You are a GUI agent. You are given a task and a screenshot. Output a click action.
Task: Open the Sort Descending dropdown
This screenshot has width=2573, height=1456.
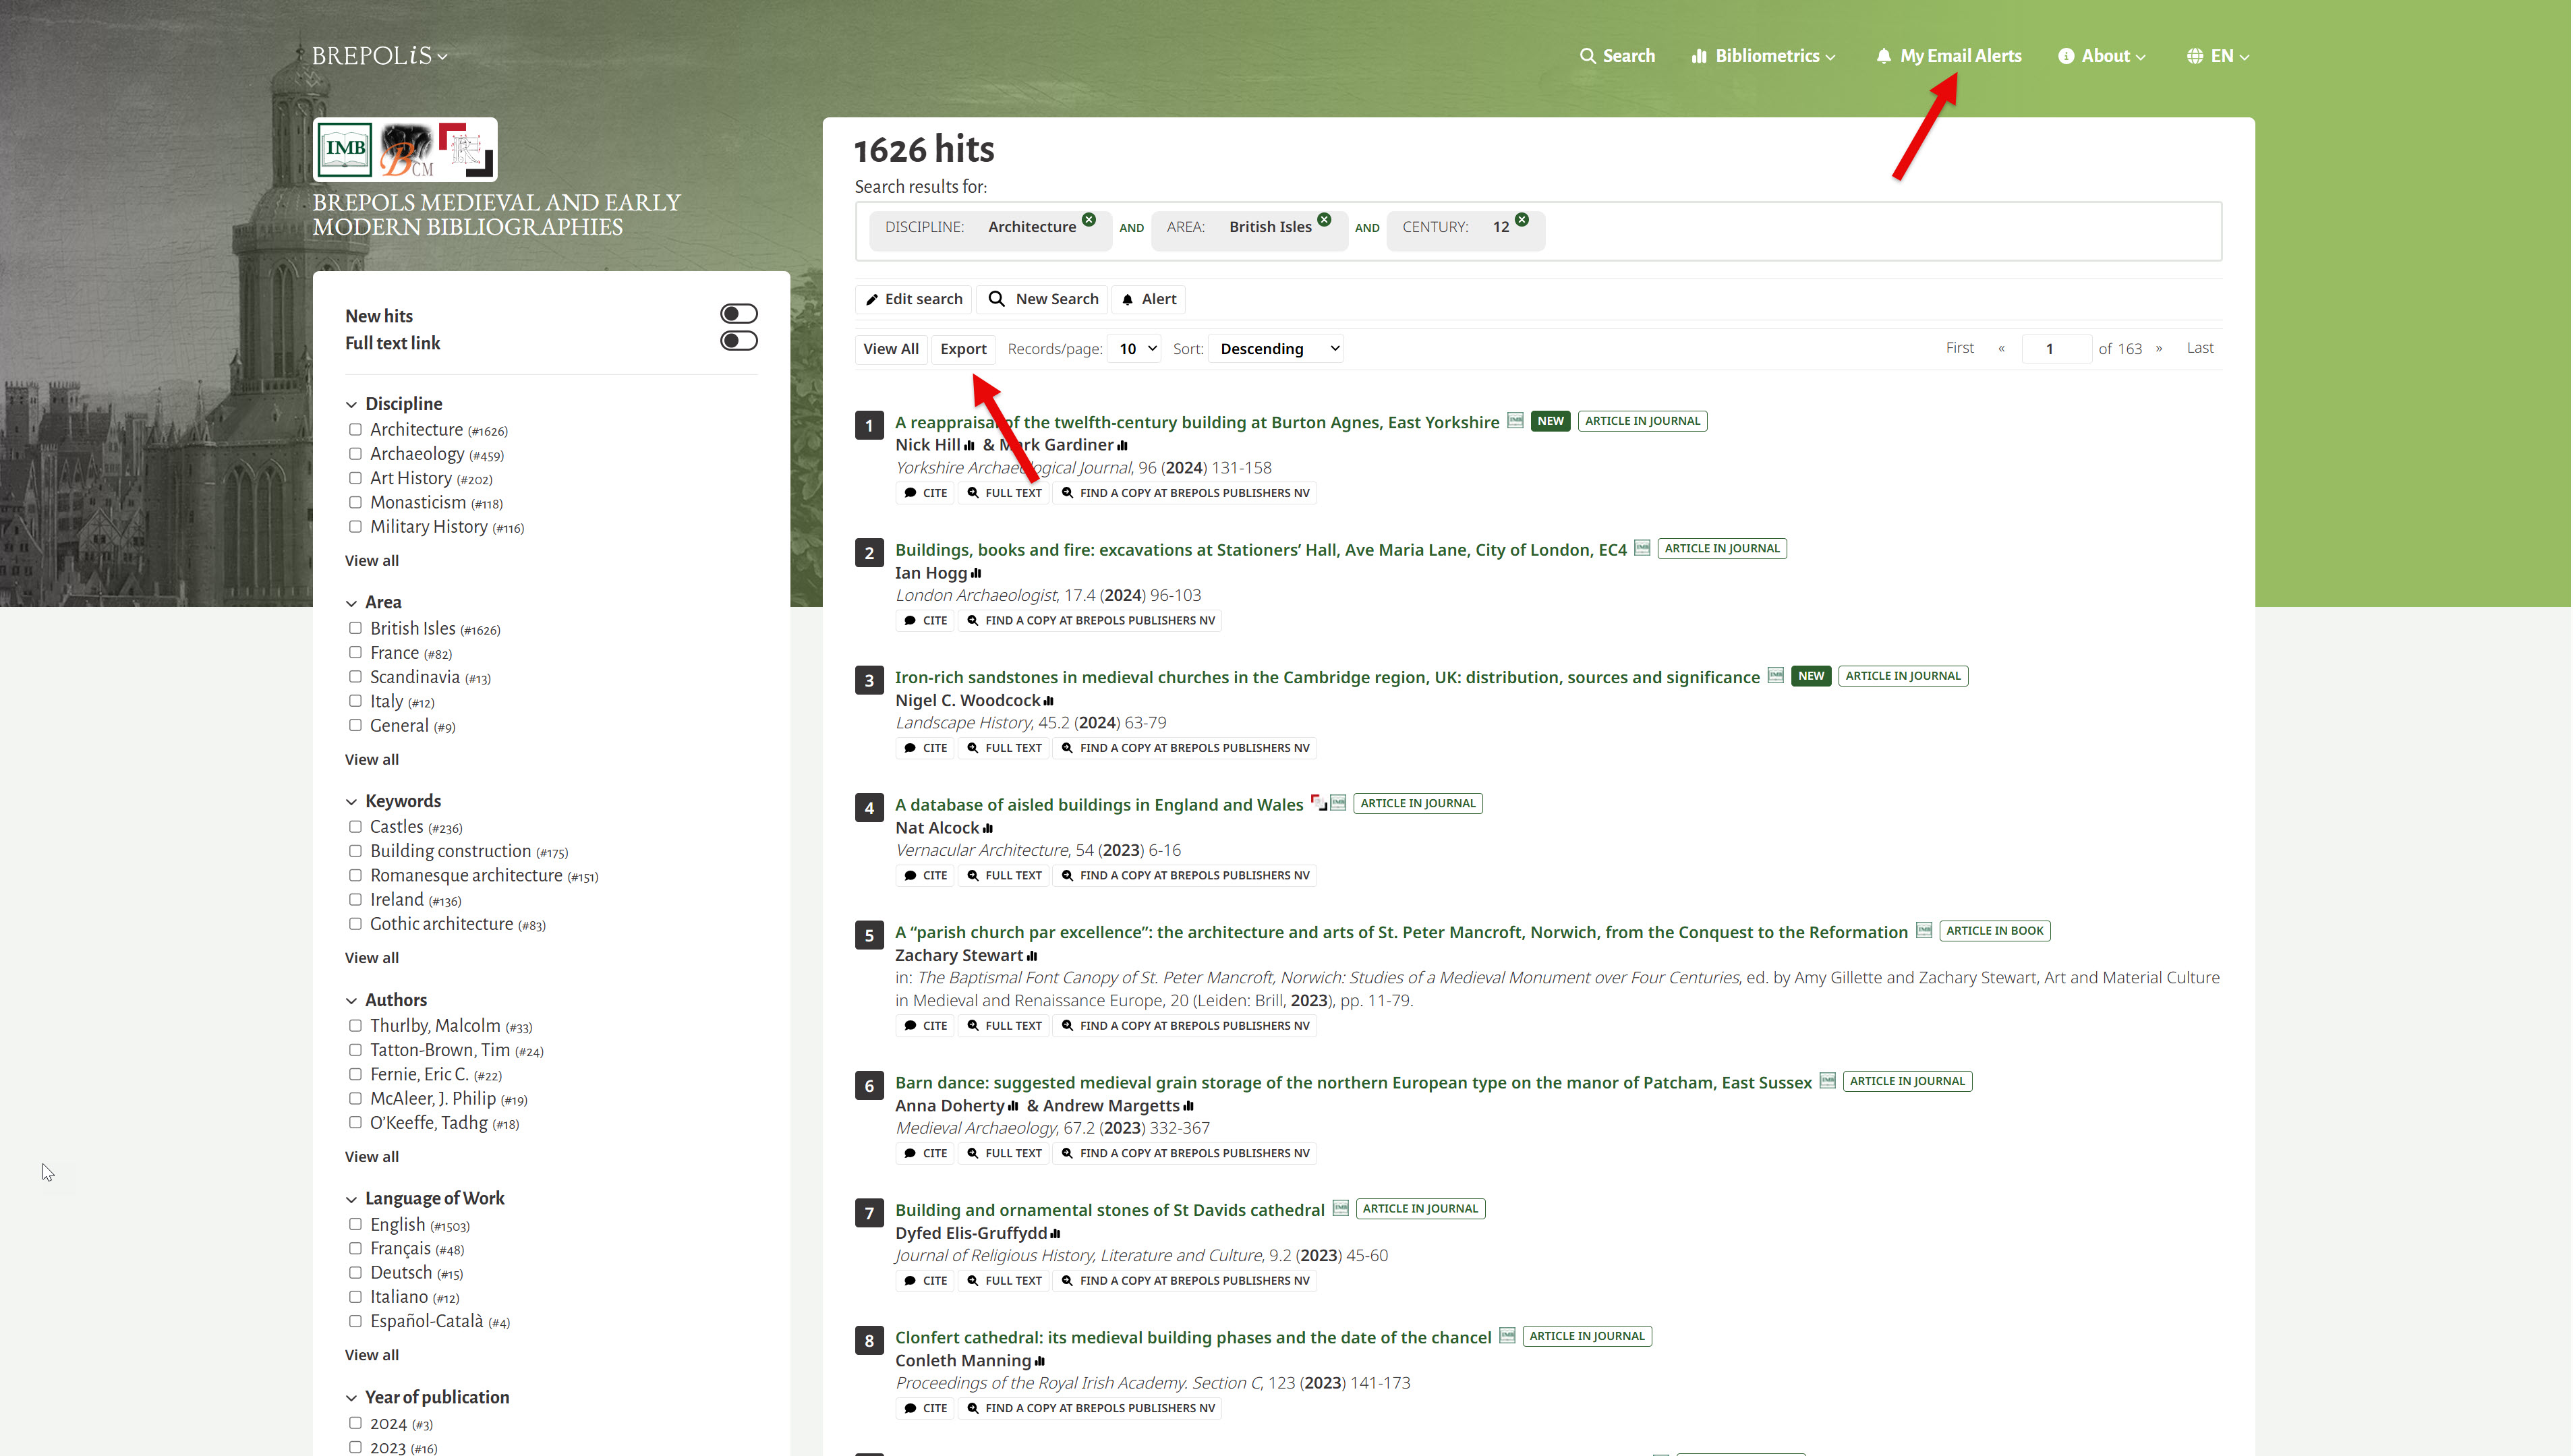1276,349
